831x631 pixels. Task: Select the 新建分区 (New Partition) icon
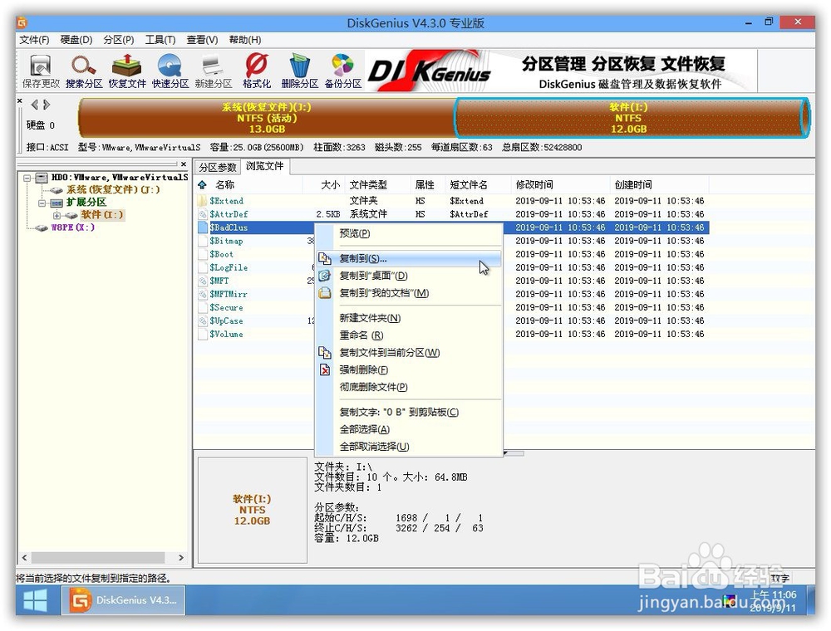point(211,71)
